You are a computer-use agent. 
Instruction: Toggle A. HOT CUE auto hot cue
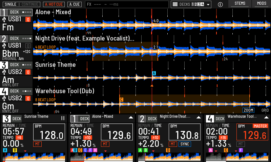(54, 4)
